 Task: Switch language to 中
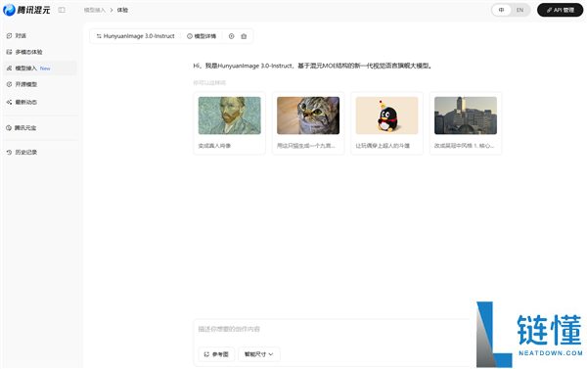click(502, 10)
